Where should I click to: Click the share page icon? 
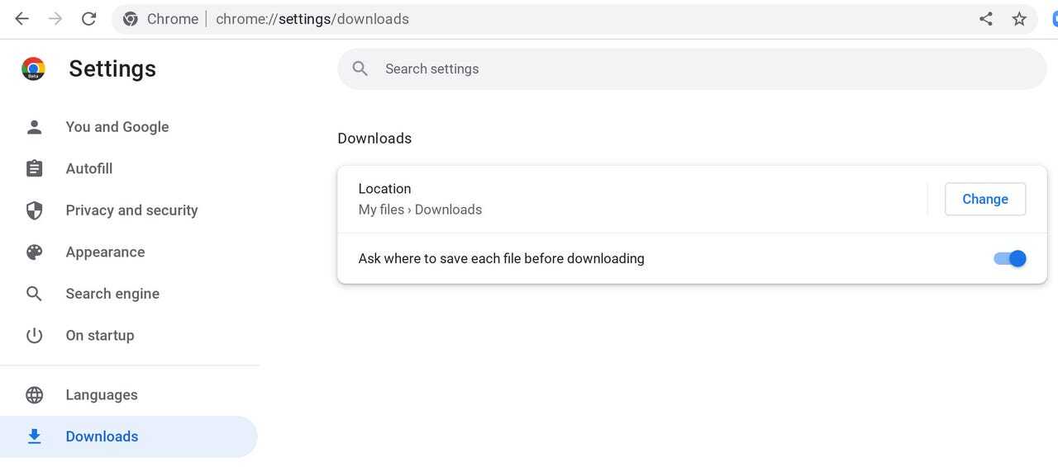(x=986, y=19)
